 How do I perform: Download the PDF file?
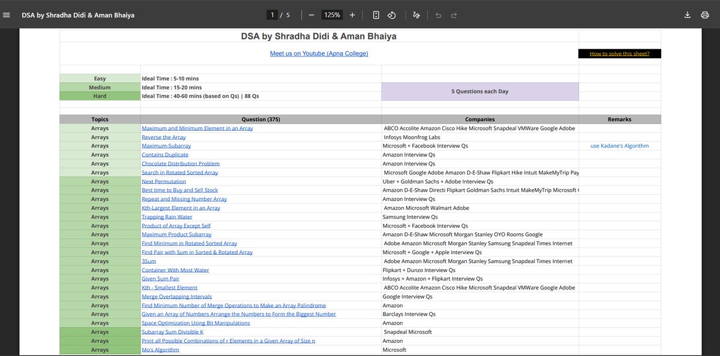pyautogui.click(x=688, y=14)
